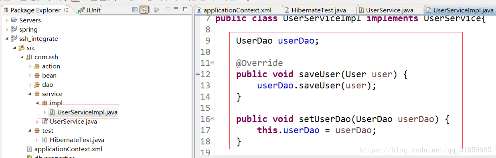Collapse the ssh_integrate project node
The image size is (496, 158).
click(7, 39)
